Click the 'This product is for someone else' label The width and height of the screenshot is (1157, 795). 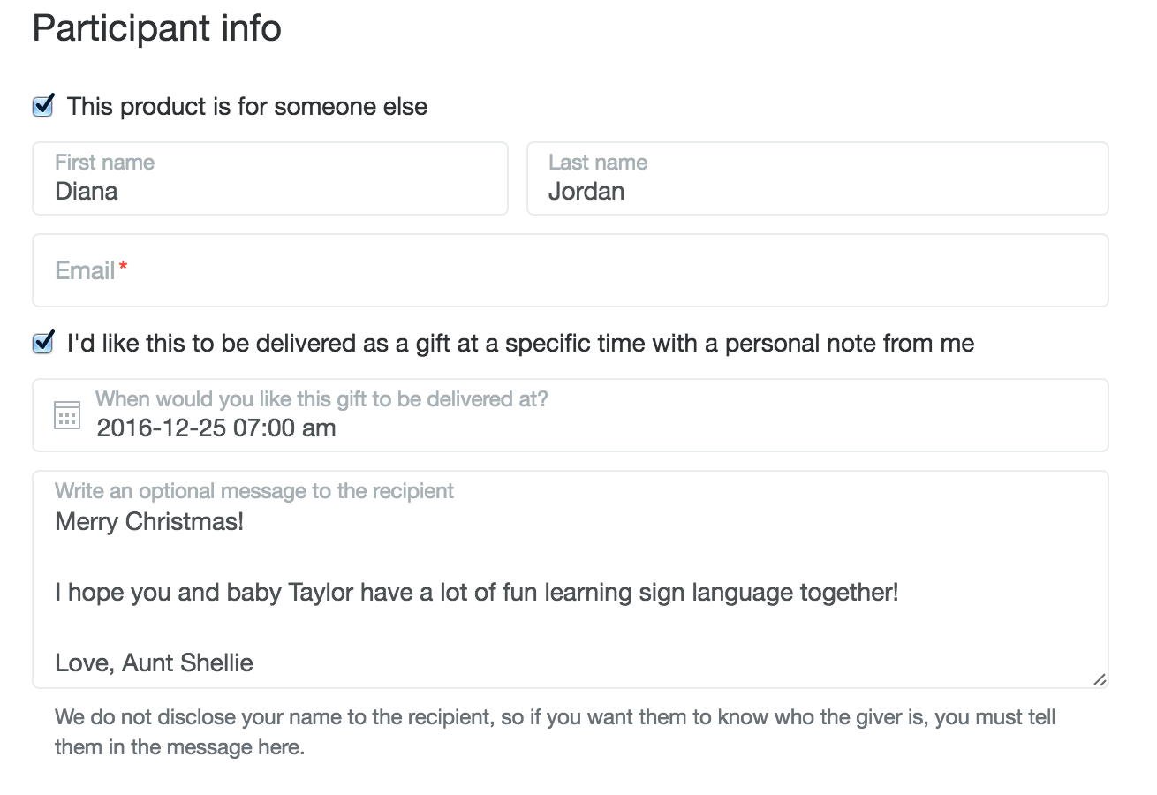pyautogui.click(x=247, y=107)
